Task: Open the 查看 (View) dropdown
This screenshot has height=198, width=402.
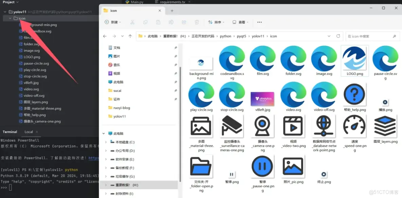Action: click(x=240, y=22)
